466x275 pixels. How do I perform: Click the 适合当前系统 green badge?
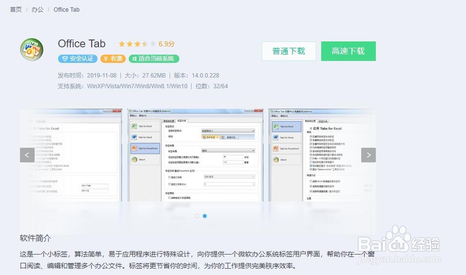click(154, 59)
